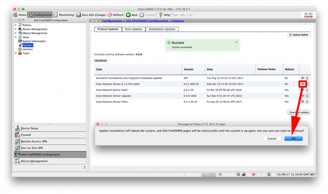Open the Configuration view
This screenshot has width=328, height=194.
click(40, 15)
